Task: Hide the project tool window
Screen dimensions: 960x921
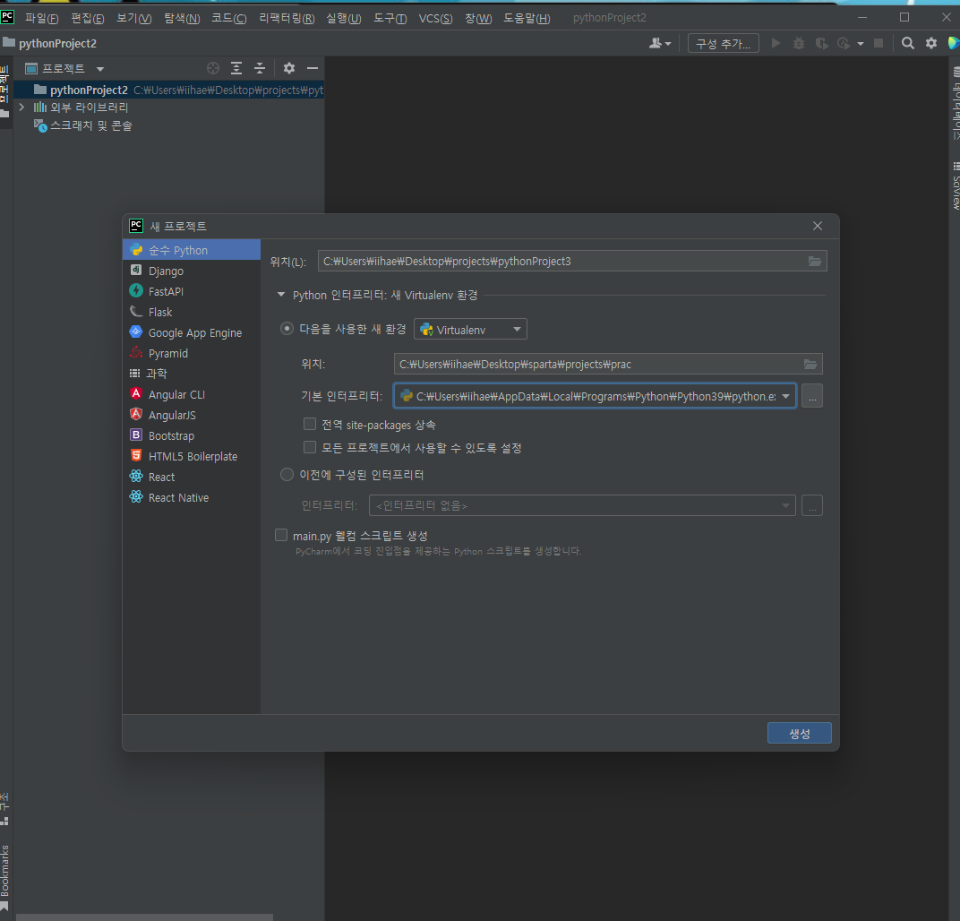Action: pos(313,68)
